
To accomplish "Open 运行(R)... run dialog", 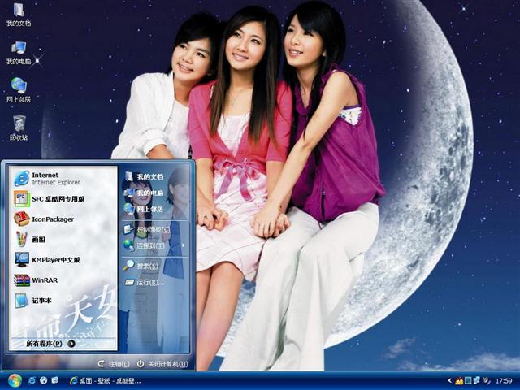I will [155, 283].
